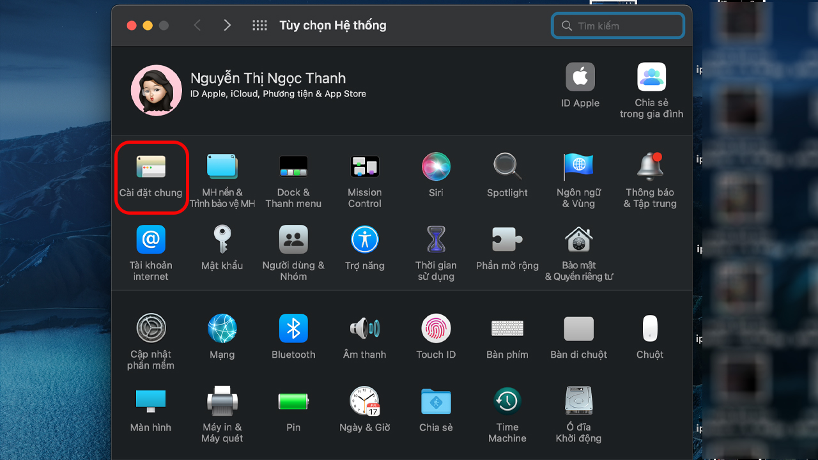Click the Tìm kiếm search field
This screenshot has height=460, width=818.
pyautogui.click(x=618, y=26)
